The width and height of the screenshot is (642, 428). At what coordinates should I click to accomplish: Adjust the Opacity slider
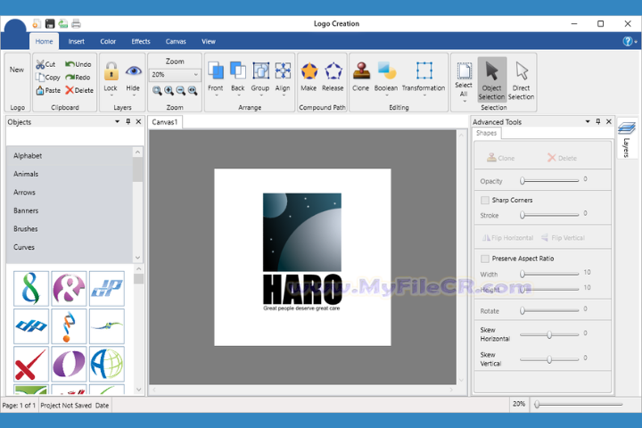tap(550, 181)
